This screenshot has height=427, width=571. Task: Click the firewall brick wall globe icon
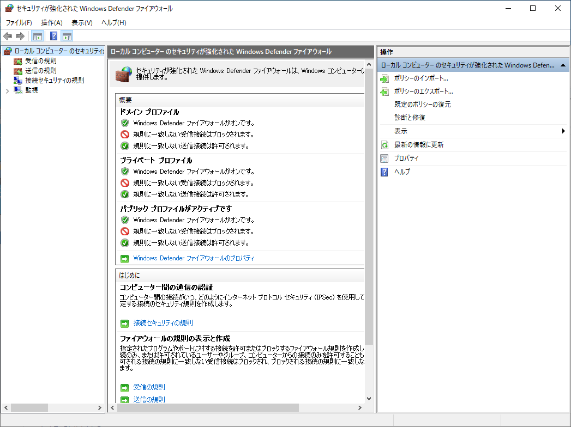[123, 74]
